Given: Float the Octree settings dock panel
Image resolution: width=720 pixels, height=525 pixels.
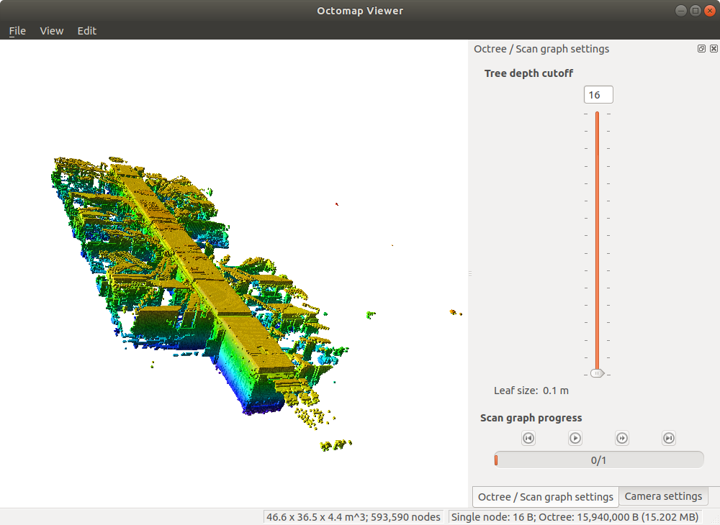Looking at the screenshot, I should click(701, 49).
